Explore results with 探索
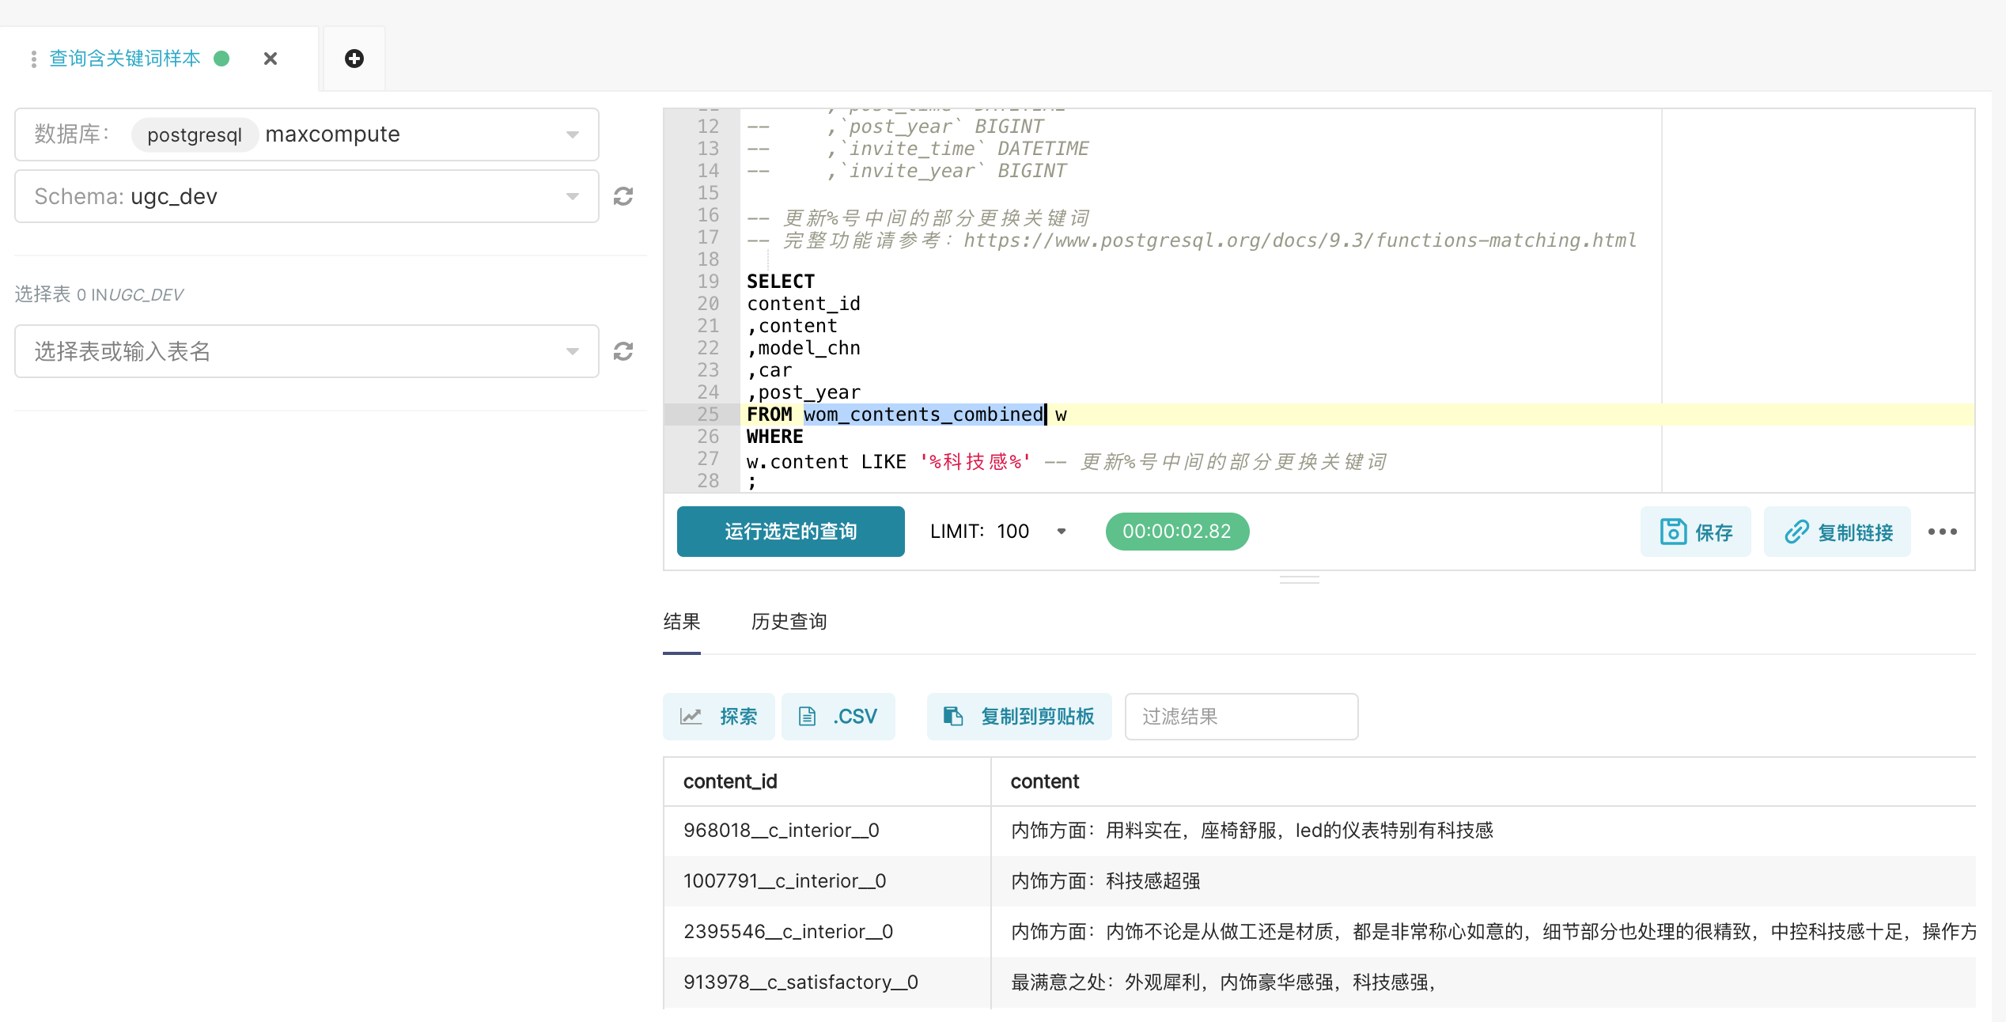The height and width of the screenshot is (1022, 2006). coord(719,717)
